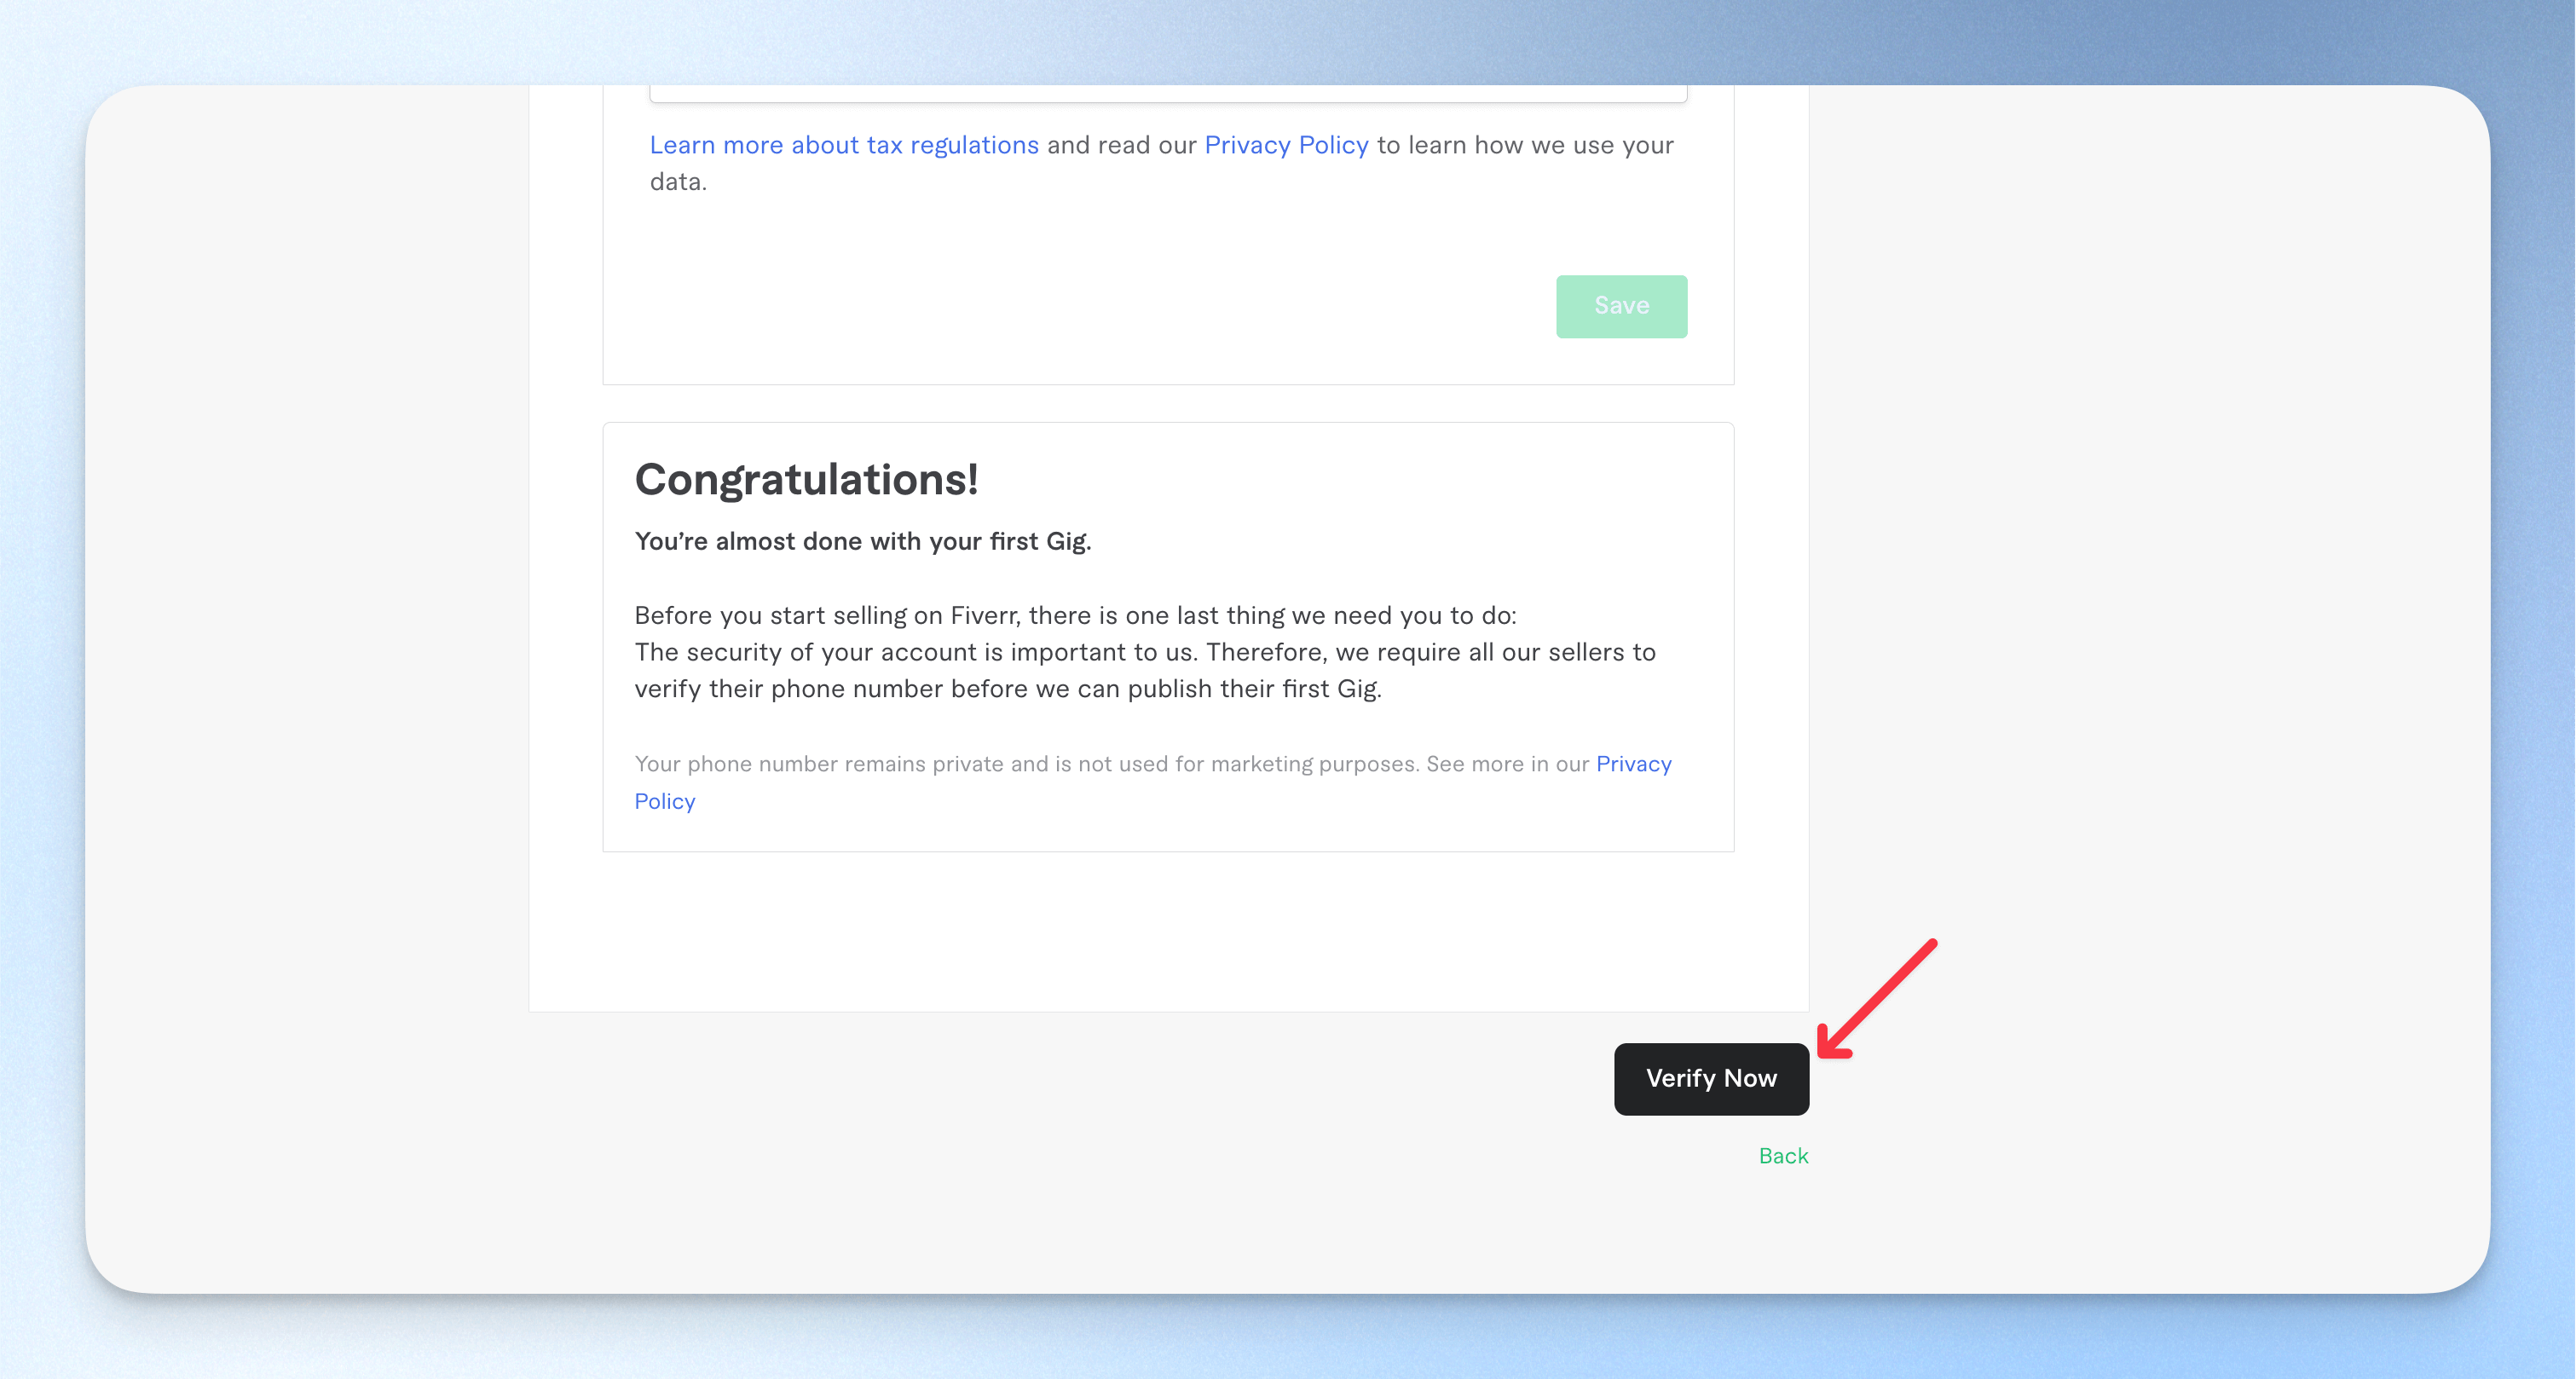The image size is (2576, 1379).
Task: Click the word "Policy" on the wrapped line
Action: coord(665,802)
